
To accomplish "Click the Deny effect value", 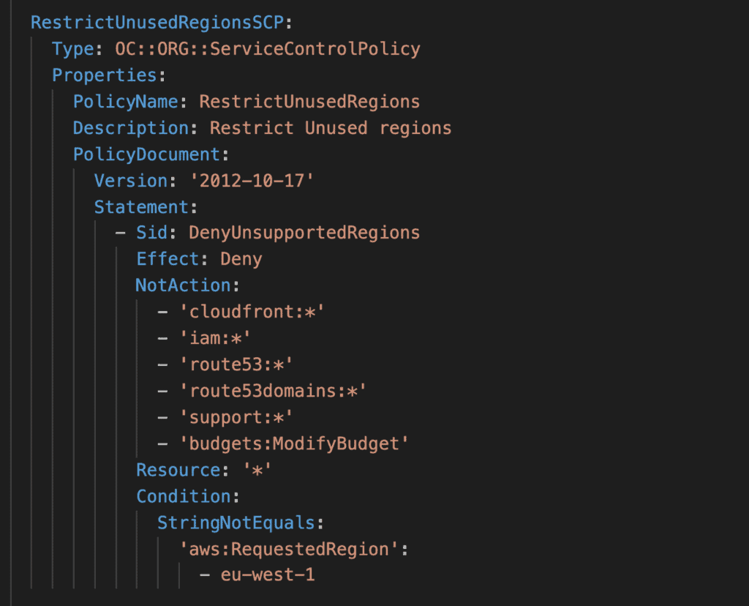I will 241,259.
